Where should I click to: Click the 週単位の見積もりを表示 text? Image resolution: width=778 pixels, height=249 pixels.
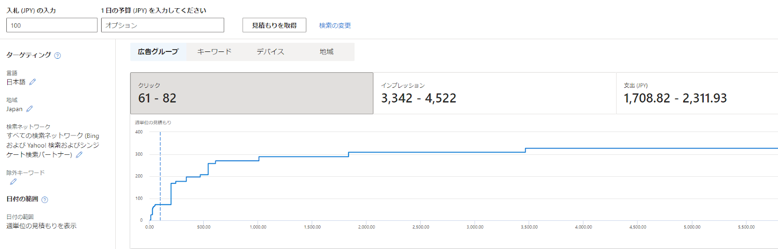point(41,226)
